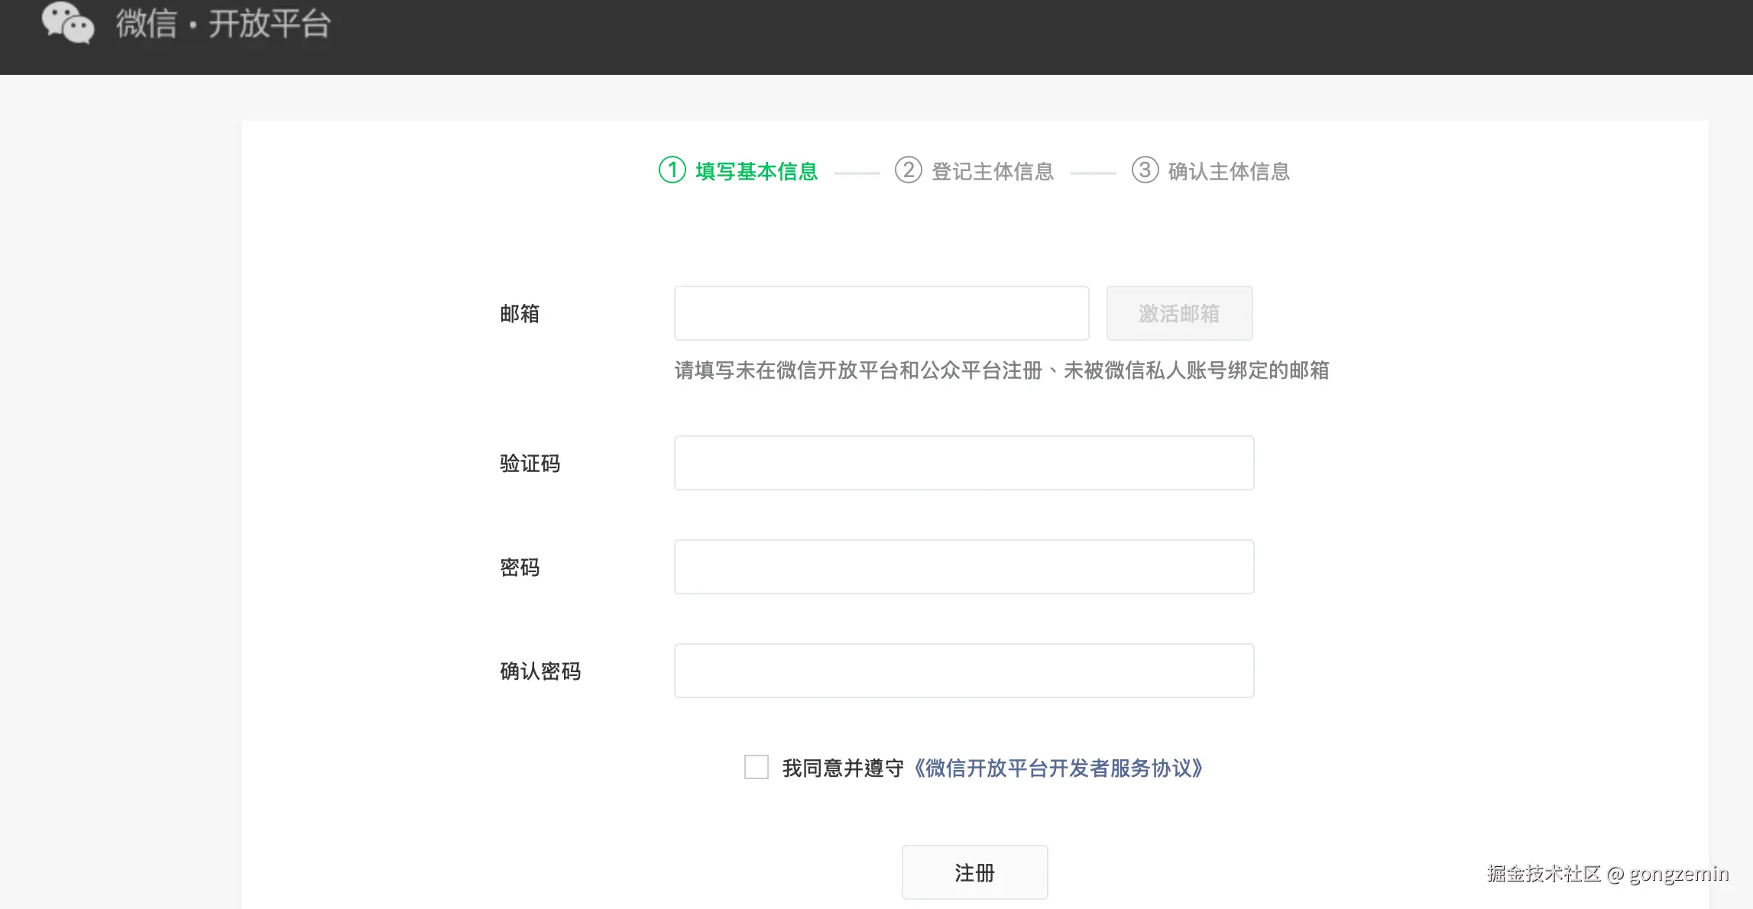Select the 登记主体信息 step label

993,171
